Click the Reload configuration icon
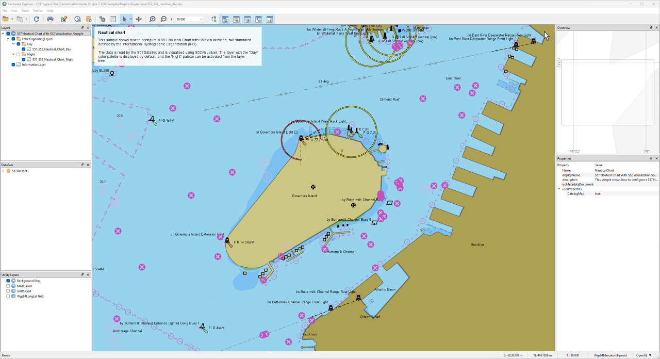This screenshot has width=660, height=359. pyautogui.click(x=37, y=19)
